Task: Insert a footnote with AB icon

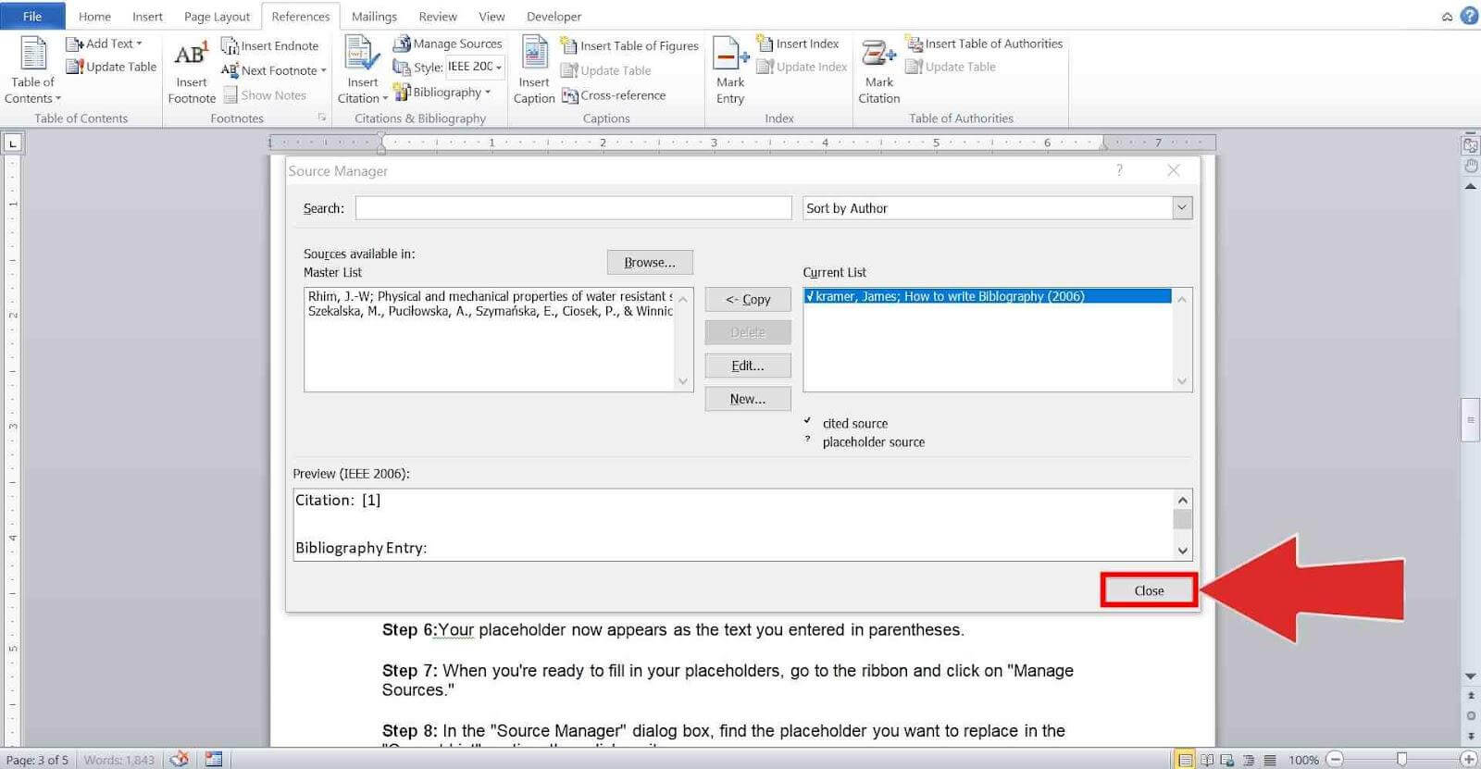Action: [x=191, y=54]
